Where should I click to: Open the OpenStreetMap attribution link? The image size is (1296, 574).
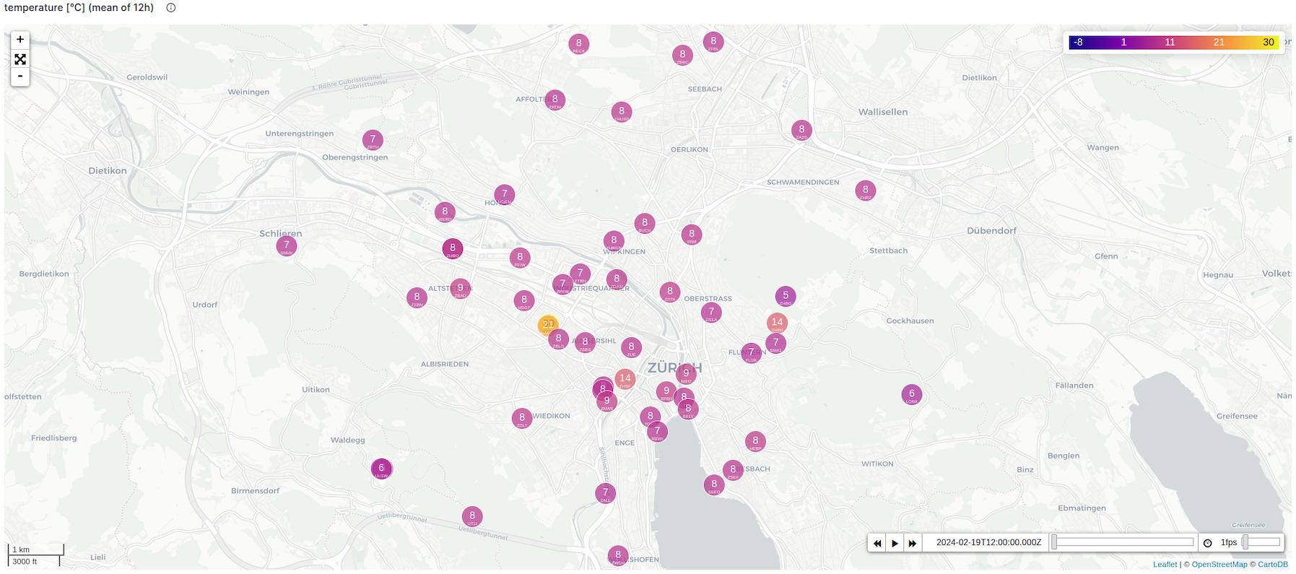click(x=1219, y=565)
